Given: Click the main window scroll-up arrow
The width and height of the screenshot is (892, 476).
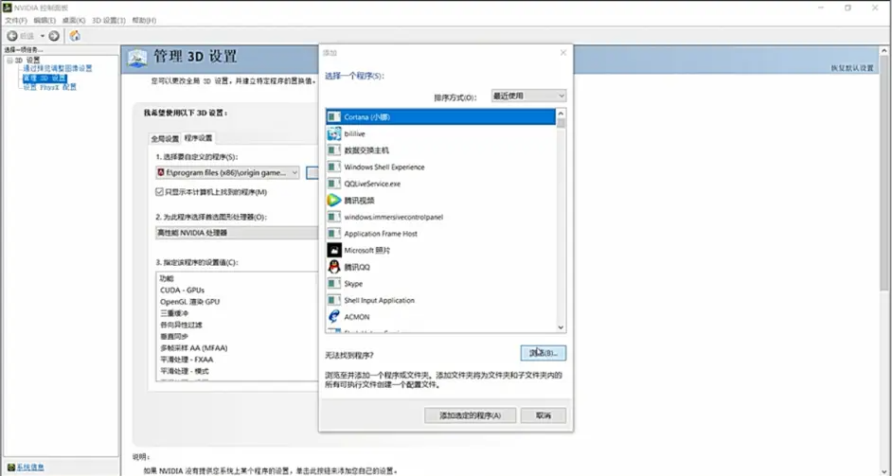Looking at the screenshot, I should pos(884,51).
